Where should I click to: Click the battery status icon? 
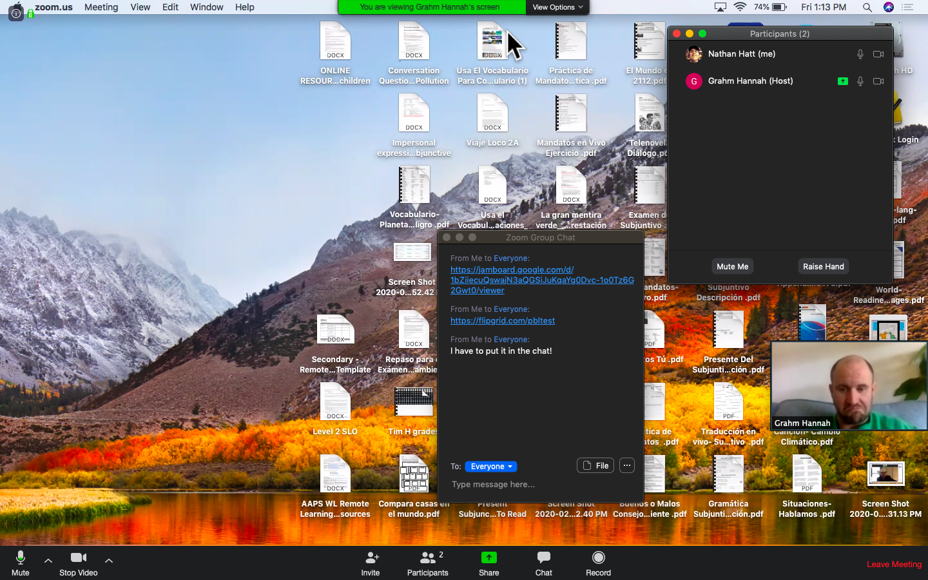click(780, 7)
